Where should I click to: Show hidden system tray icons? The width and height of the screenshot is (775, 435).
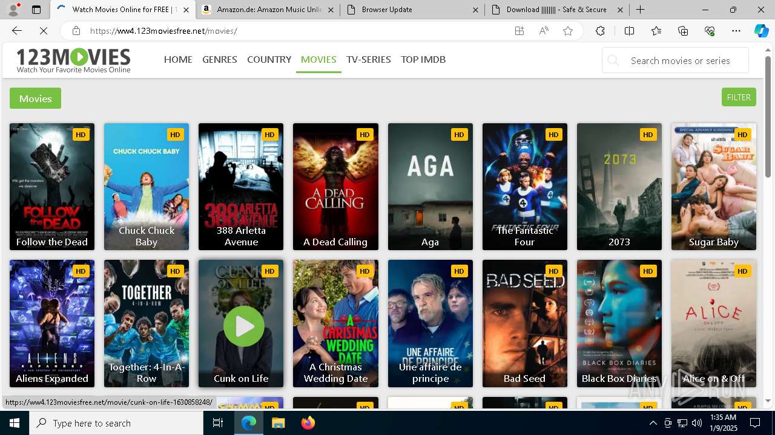click(653, 423)
